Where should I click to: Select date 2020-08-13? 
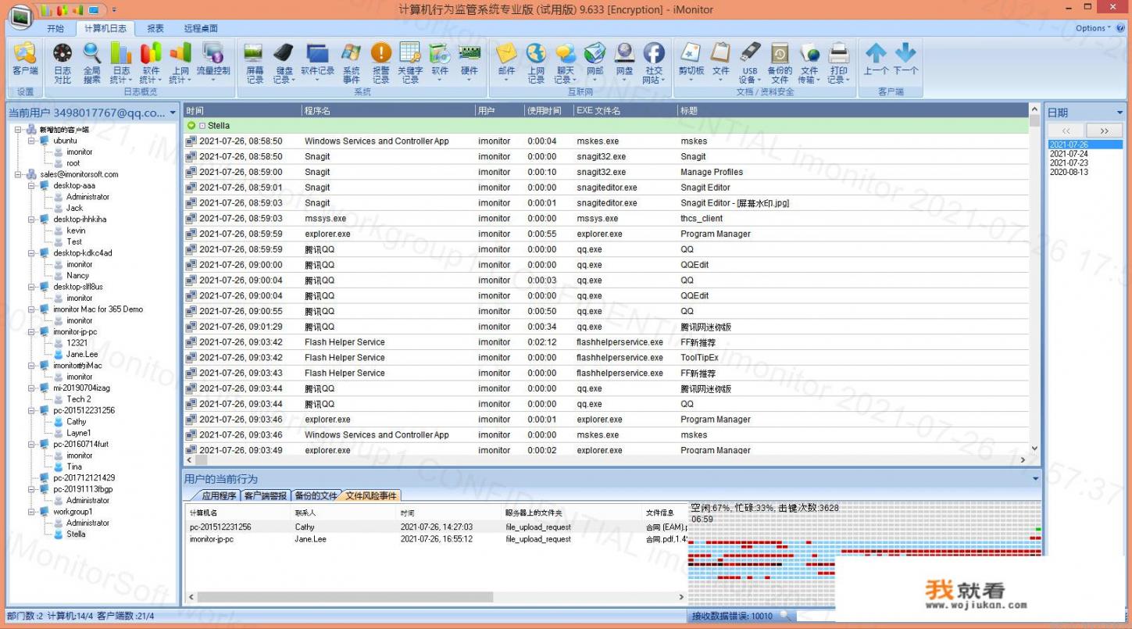point(1069,172)
